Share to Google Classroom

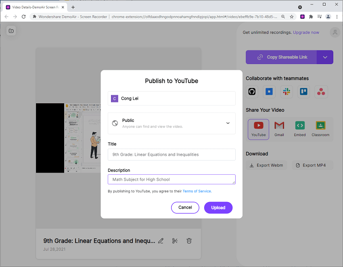pos(320,129)
